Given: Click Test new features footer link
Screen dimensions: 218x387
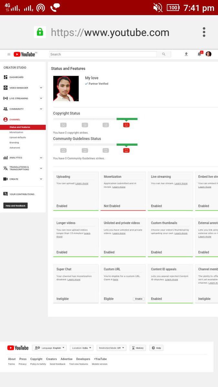Looking at the screenshot, I should pyautogui.click(x=78, y=364).
